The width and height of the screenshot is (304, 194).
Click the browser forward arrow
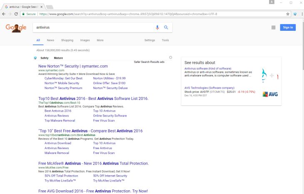tap(10, 14)
